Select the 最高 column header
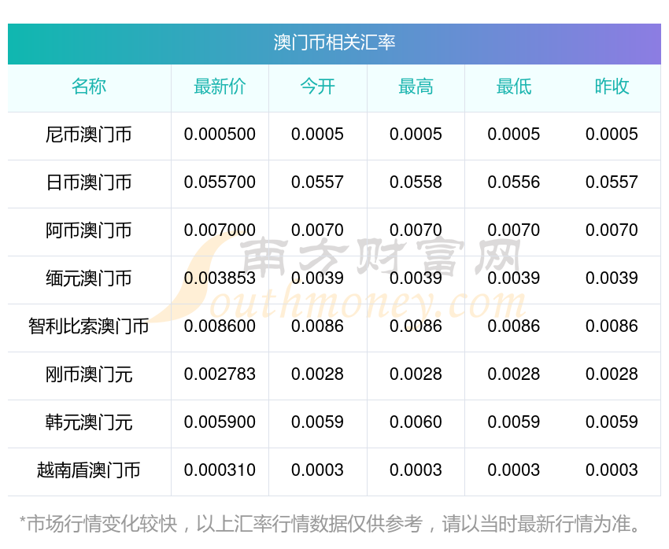The image size is (669, 549). tap(416, 87)
